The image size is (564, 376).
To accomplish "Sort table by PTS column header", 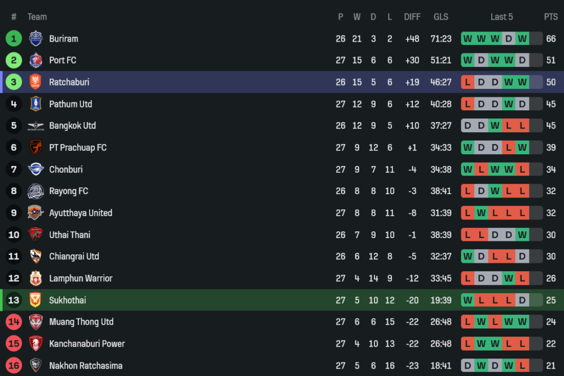I will coord(550,17).
